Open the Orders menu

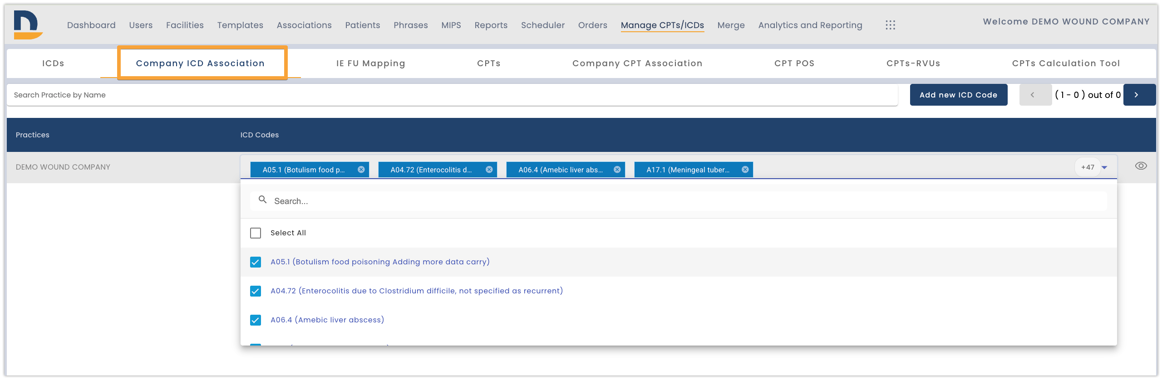pos(593,25)
